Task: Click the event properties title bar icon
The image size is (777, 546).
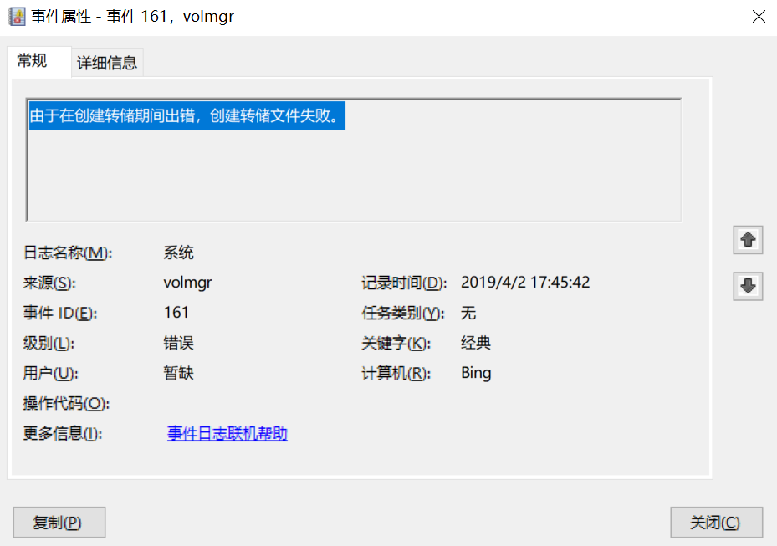Action: tap(17, 17)
